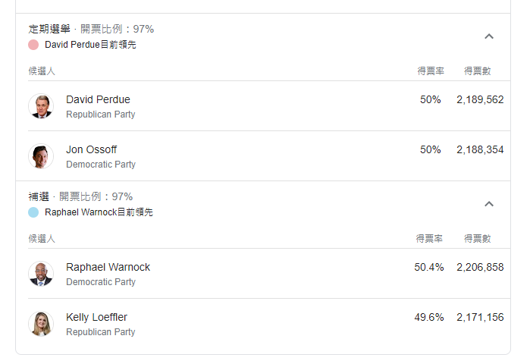The image size is (530, 364).
Task: Click Kelly Loeffler's 49.6% vote share
Action: [429, 317]
